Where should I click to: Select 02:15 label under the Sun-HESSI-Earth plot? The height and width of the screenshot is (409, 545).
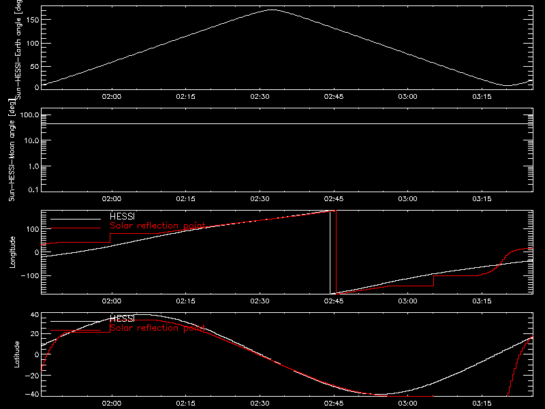pos(185,97)
